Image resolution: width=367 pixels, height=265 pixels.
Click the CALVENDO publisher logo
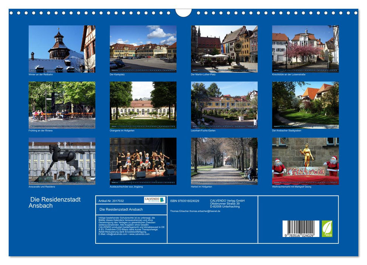(154, 200)
